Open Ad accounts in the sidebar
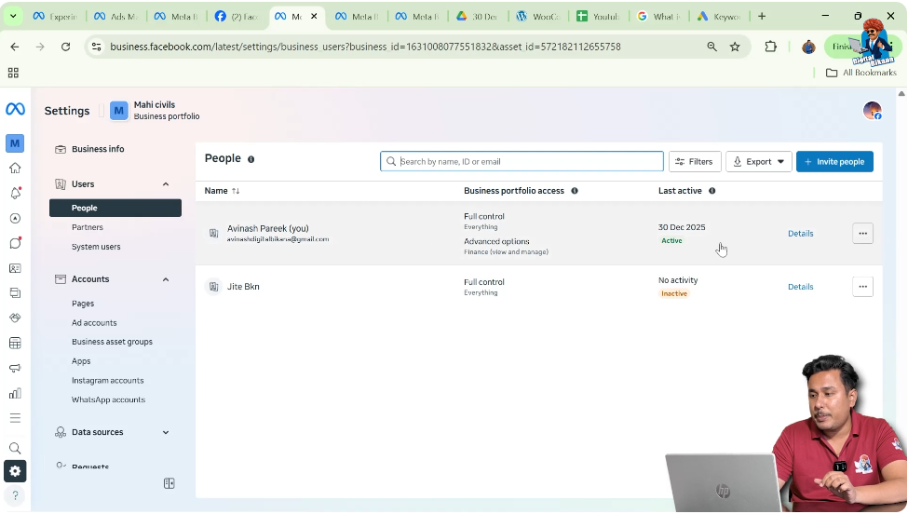This screenshot has height=514, width=908. [x=94, y=323]
